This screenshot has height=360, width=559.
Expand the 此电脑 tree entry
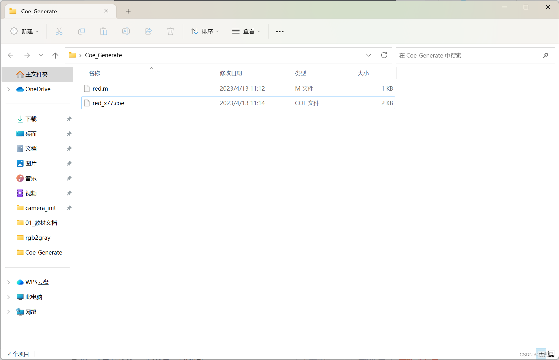pos(8,297)
